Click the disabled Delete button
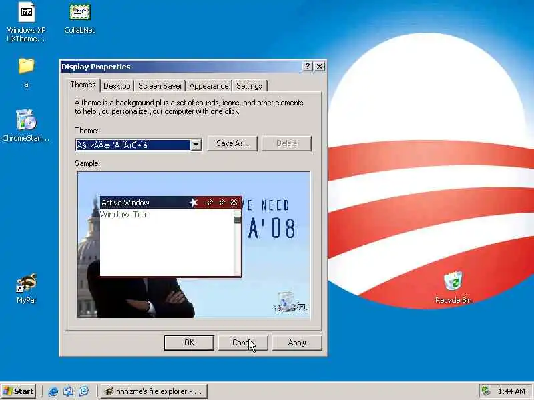The image size is (534, 400). (286, 143)
